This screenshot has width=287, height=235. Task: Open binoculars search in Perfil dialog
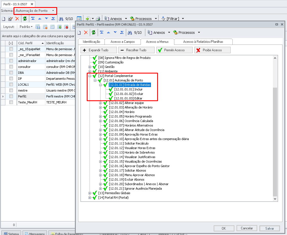[130, 33]
